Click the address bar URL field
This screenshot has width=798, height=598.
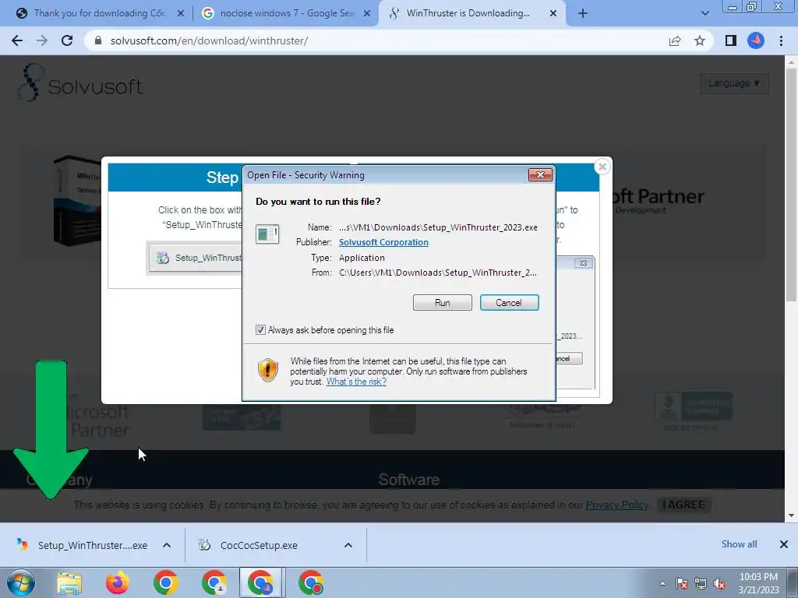pyautogui.click(x=376, y=40)
